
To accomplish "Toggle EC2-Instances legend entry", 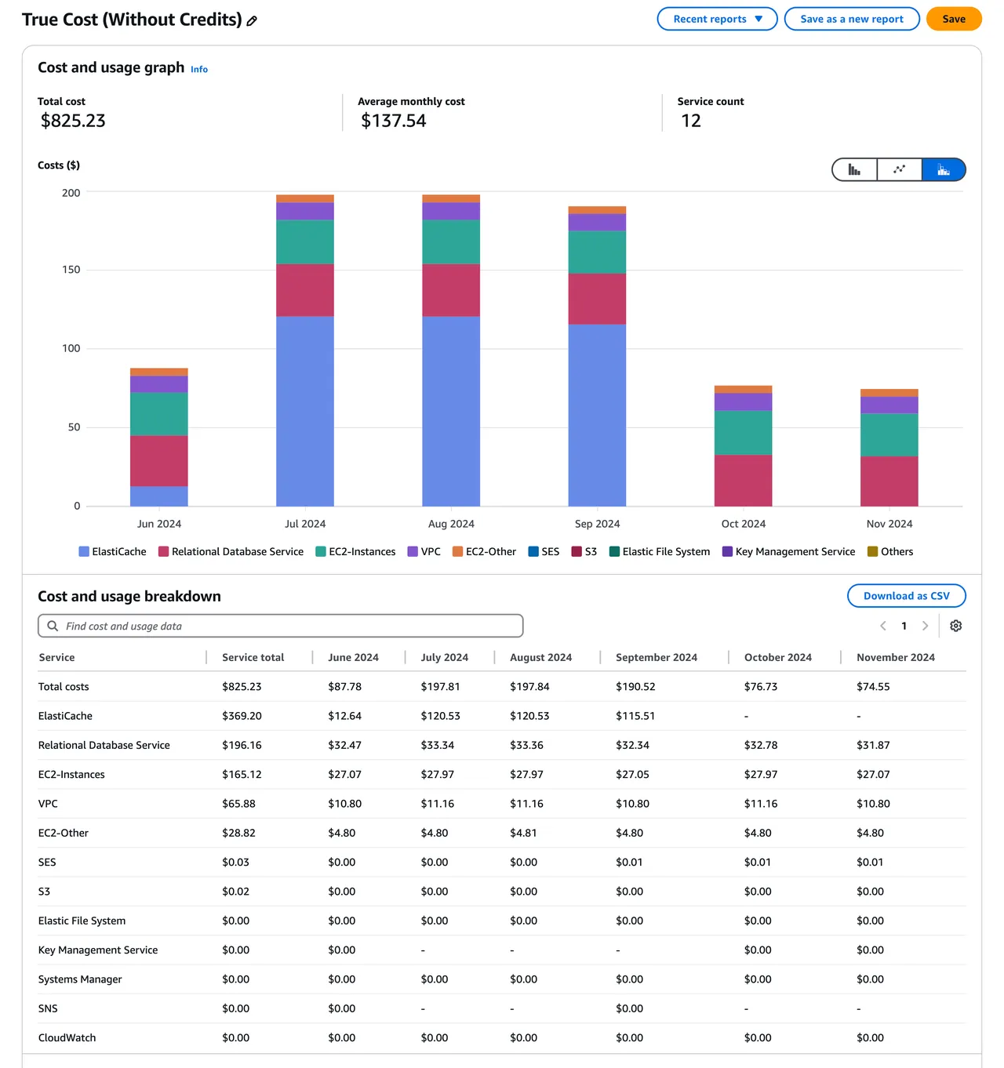I will tap(355, 551).
